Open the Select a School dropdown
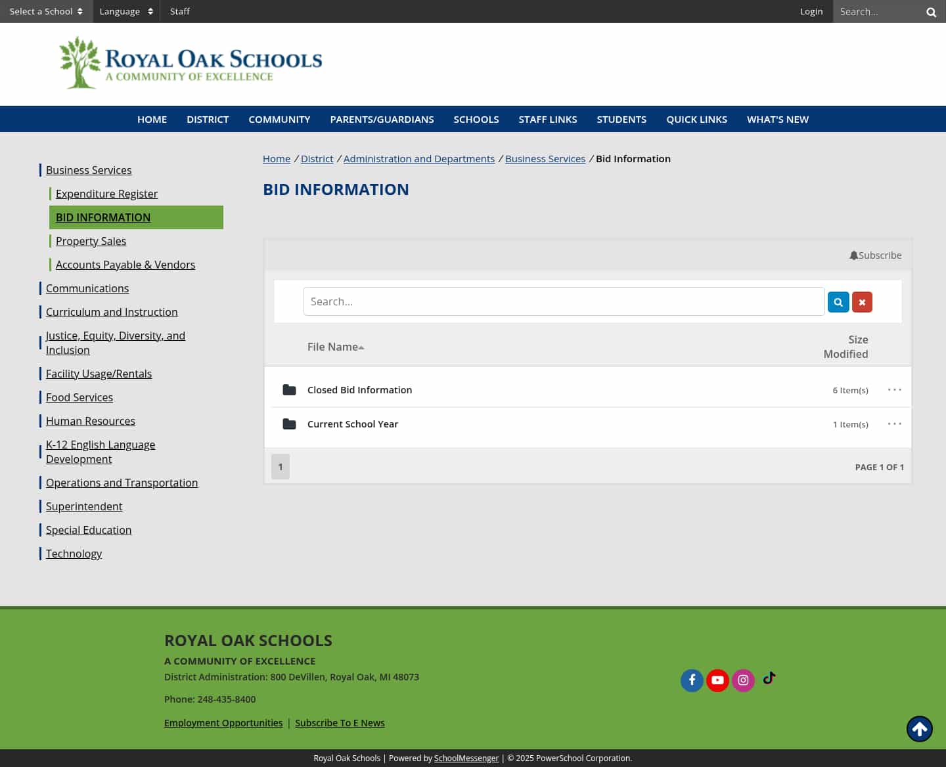 point(46,11)
